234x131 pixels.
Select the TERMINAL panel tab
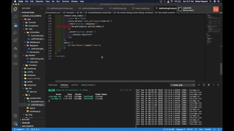64,85
